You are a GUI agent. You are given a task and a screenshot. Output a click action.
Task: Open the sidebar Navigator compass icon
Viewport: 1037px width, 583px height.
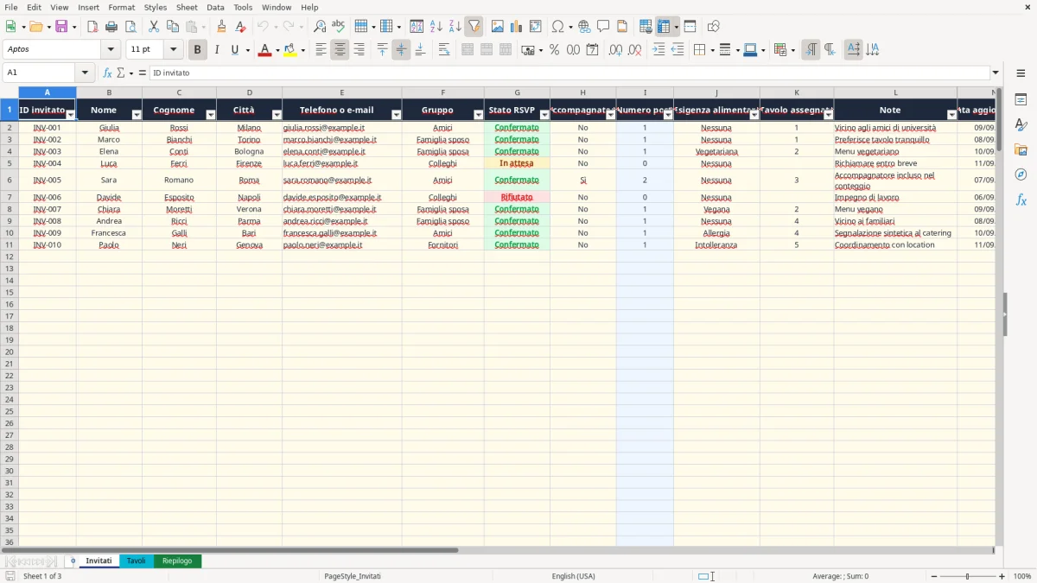[x=1021, y=175]
